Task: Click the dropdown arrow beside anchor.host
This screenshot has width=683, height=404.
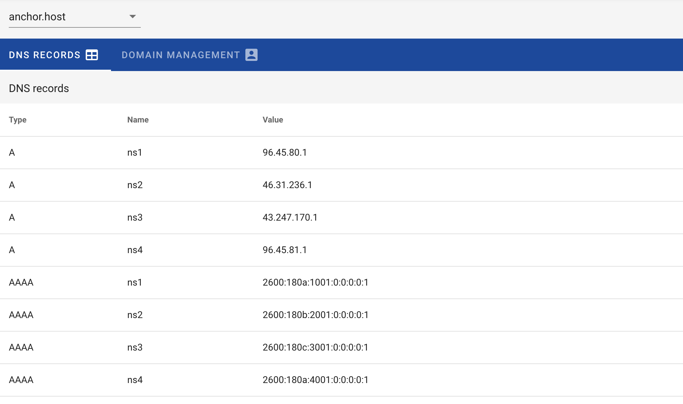Action: click(x=133, y=17)
